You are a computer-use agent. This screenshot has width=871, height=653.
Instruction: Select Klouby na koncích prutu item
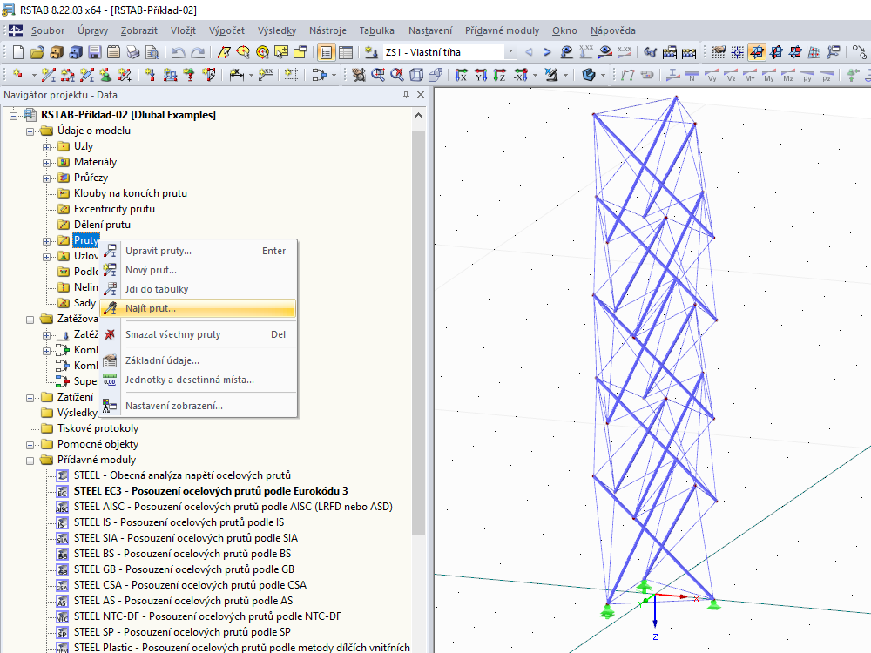pyautogui.click(x=131, y=193)
